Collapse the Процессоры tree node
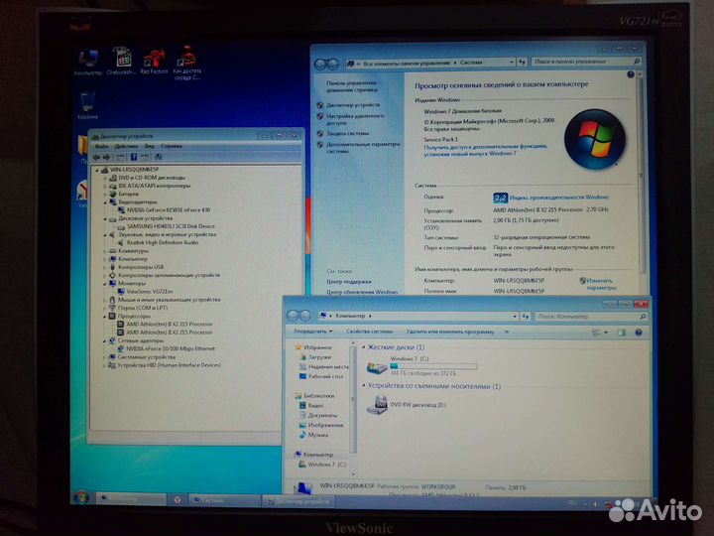Image resolution: width=714 pixels, height=536 pixels. point(105,316)
